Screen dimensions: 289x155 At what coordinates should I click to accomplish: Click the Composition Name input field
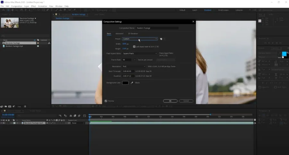click(157, 28)
